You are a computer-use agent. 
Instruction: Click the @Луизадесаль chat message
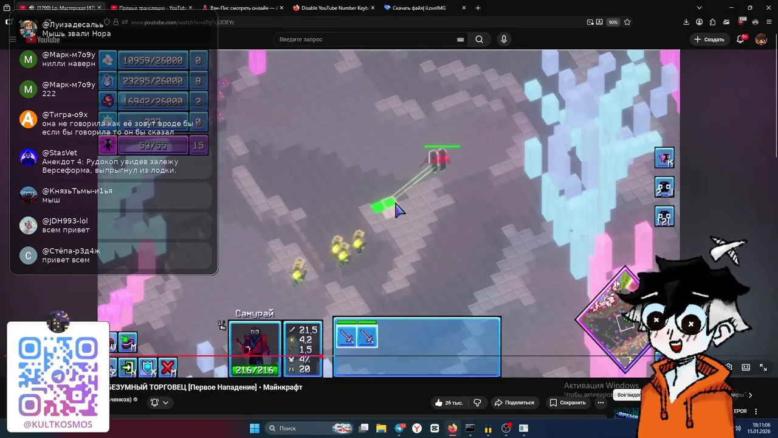[113, 29]
